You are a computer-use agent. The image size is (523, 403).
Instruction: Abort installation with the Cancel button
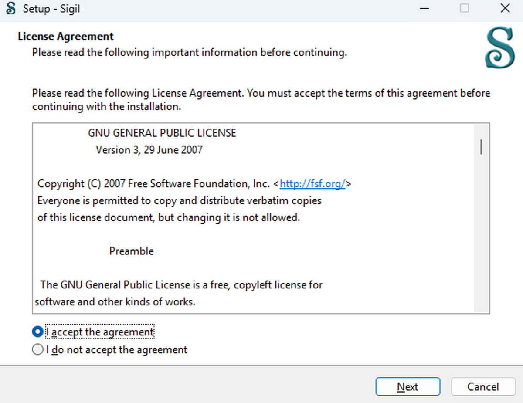(483, 387)
